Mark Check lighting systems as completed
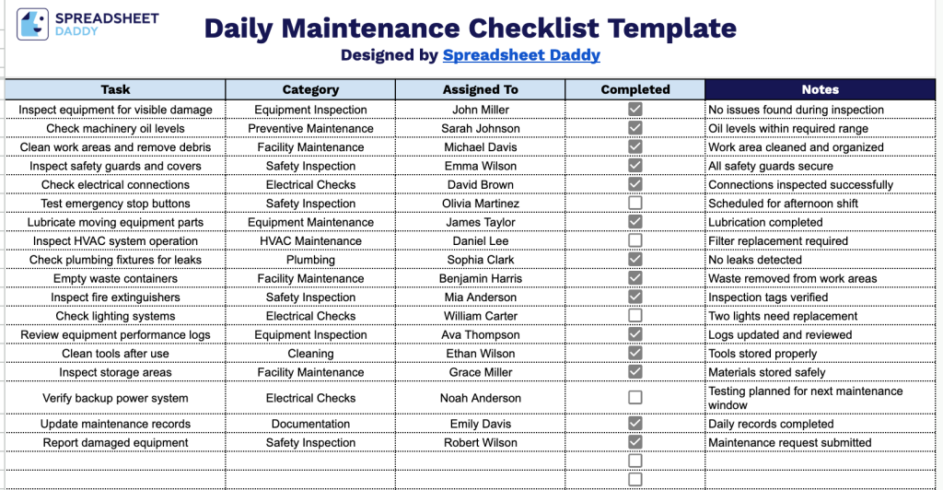The image size is (943, 490). (635, 315)
